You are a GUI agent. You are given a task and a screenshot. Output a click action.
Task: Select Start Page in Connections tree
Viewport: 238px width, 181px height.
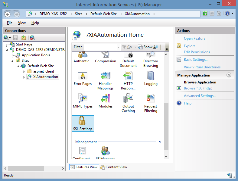(24, 44)
